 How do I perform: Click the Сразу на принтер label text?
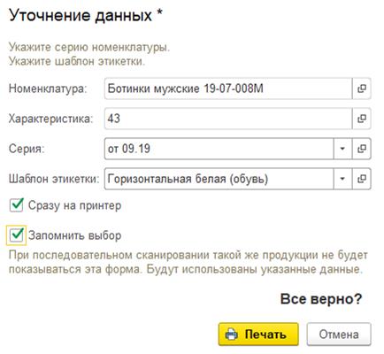[x=74, y=205]
